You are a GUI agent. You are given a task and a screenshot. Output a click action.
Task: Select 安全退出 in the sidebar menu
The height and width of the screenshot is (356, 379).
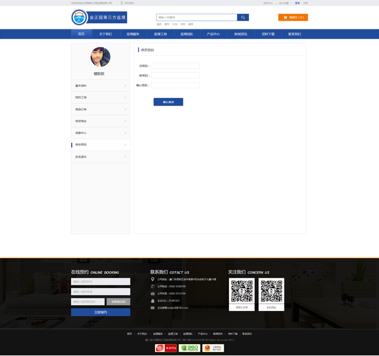click(x=101, y=157)
